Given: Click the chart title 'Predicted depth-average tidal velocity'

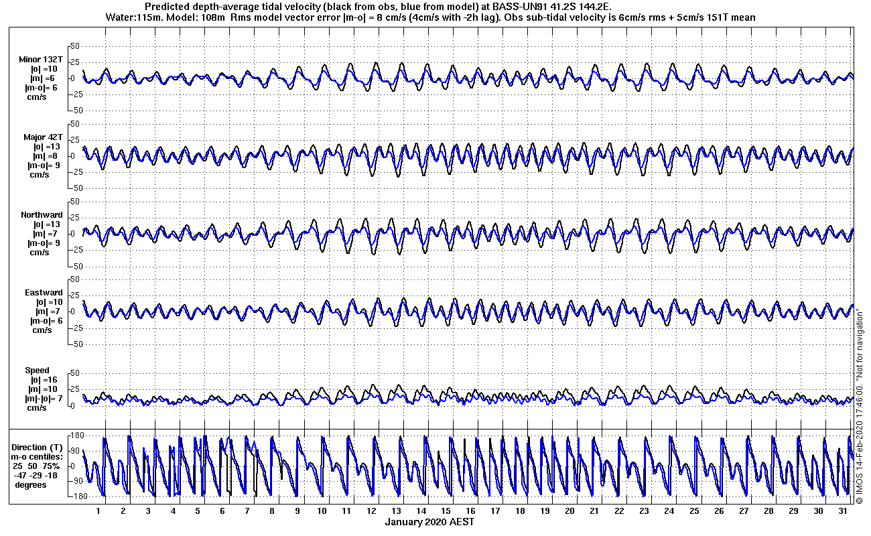Looking at the screenshot, I should click(231, 7).
